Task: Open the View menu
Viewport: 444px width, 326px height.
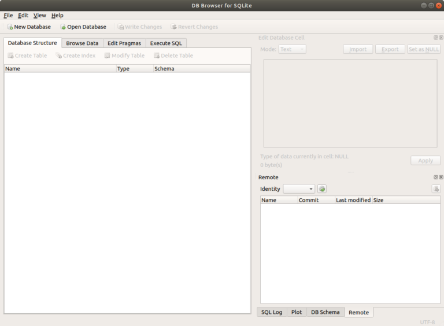Action: [39, 16]
